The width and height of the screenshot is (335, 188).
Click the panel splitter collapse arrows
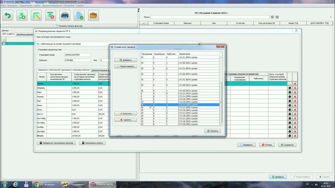pyautogui.click(x=138, y=10)
